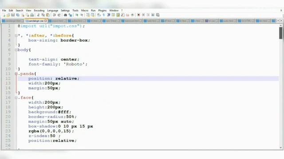
Task: Open the Language menu
Action: point(53,11)
